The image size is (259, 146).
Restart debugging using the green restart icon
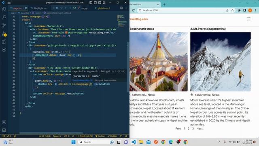click(74, 8)
